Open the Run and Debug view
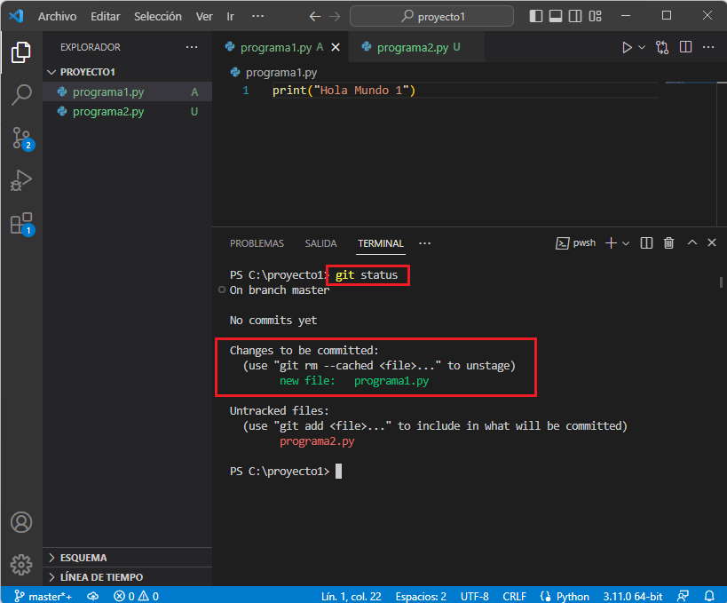This screenshot has width=727, height=603. (21, 180)
